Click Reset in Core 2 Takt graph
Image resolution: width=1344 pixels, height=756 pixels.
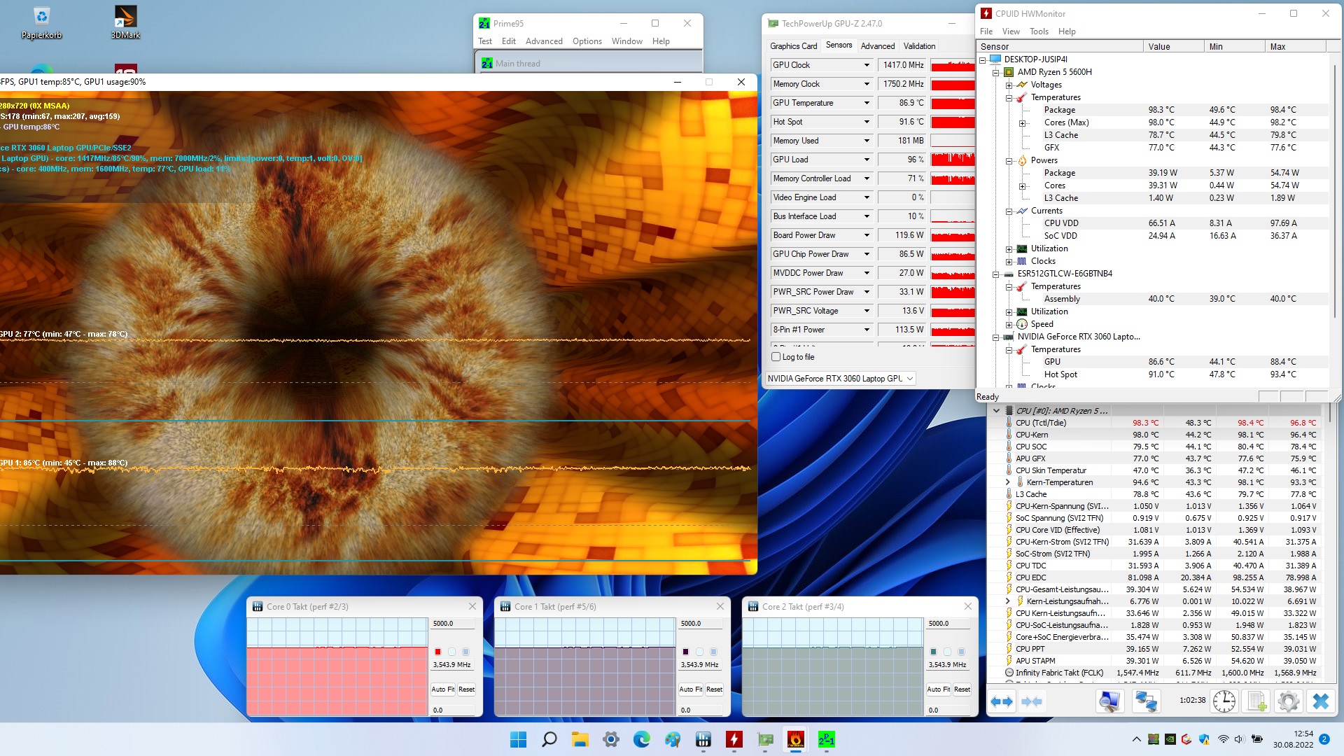pos(962,689)
